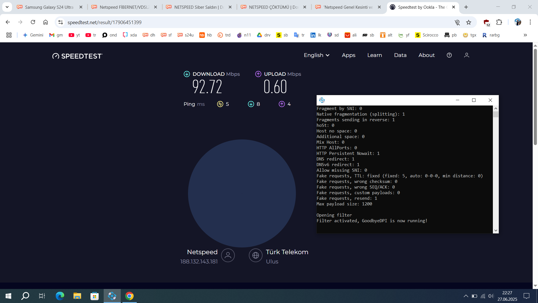Screen dimensions: 538x303
Task: Open the 'ali' bookmark
Action: point(351,35)
